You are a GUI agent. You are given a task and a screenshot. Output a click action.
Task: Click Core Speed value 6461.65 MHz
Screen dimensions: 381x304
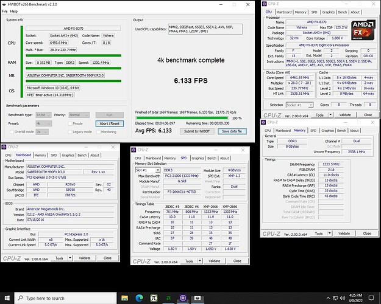[300, 78]
